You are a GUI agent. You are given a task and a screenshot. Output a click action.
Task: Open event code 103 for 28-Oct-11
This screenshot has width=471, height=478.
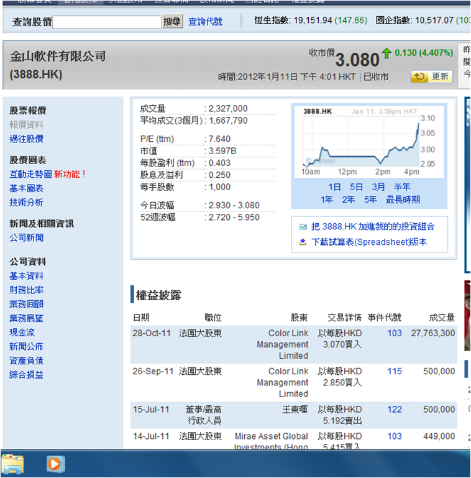tap(395, 333)
